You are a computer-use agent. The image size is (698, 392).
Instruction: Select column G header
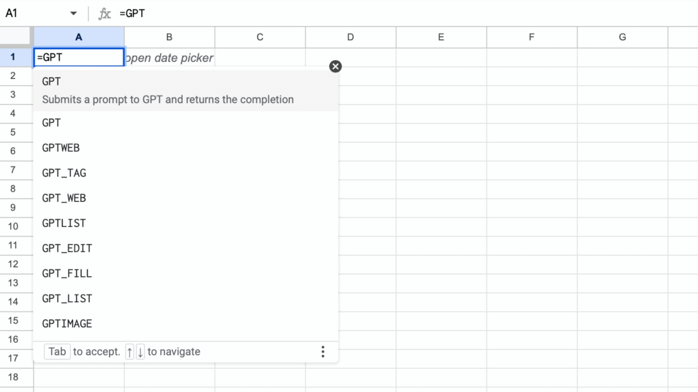coord(622,37)
